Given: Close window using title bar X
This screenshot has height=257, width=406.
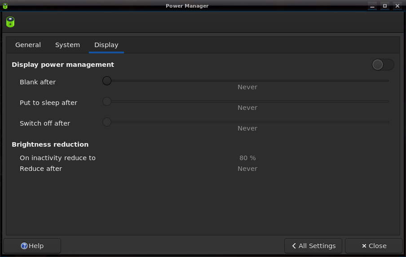Looking at the screenshot, I should pyautogui.click(x=397, y=6).
